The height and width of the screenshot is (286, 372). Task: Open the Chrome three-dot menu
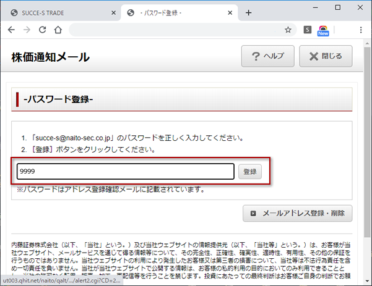[361, 30]
